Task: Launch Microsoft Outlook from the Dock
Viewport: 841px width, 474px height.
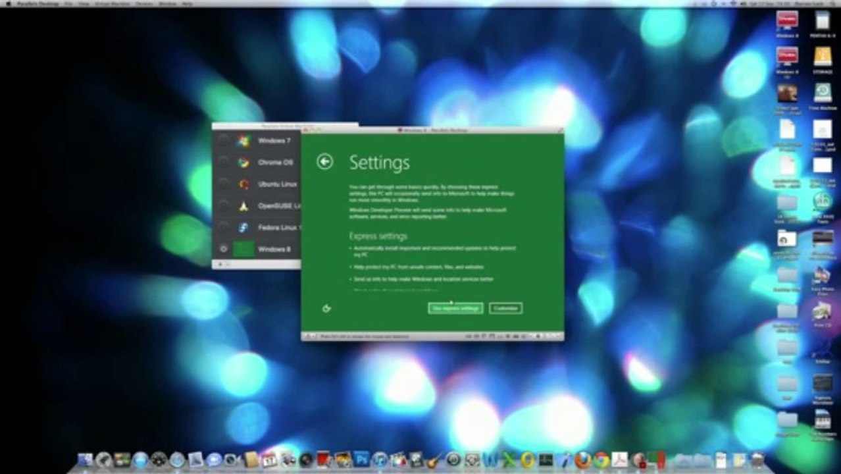Action: pyautogui.click(x=527, y=460)
